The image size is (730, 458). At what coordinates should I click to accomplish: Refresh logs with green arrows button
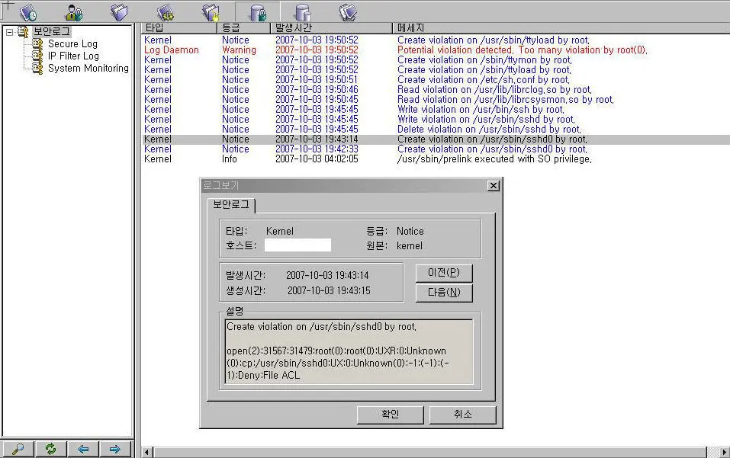pyautogui.click(x=50, y=449)
